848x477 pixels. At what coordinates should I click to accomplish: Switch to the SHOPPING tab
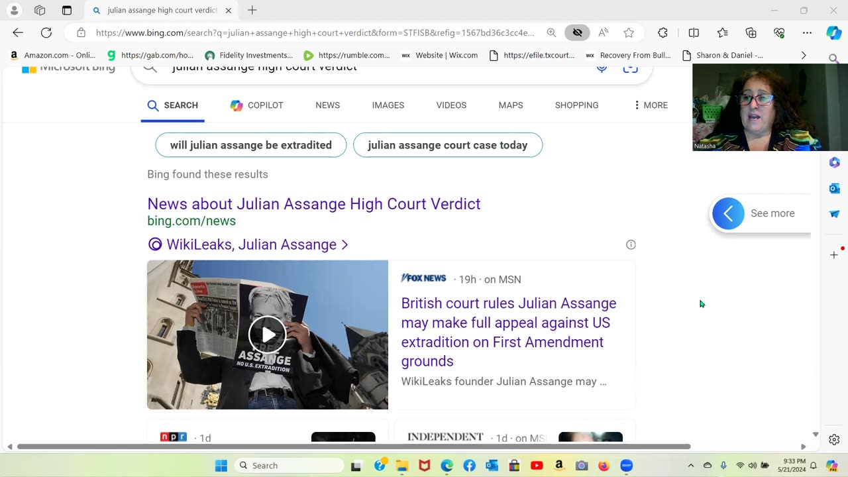[x=576, y=105]
